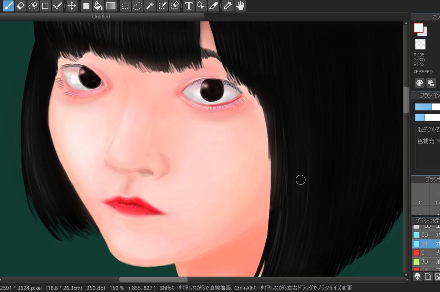Image resolution: width=440 pixels, height=292 pixels.
Task: Select the Brush tool
Action: pyautogui.click(x=8, y=6)
